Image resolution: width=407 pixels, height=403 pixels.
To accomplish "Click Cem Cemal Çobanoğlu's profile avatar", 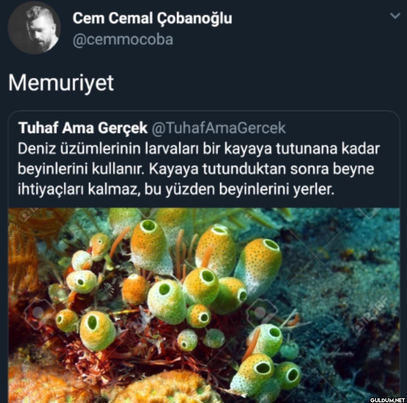I will click(x=34, y=27).
